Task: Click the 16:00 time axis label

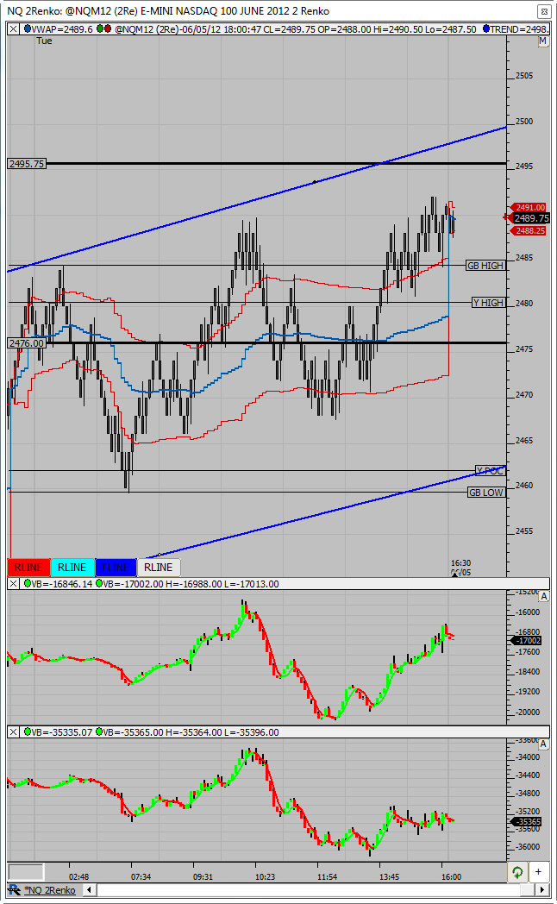Action: [452, 877]
